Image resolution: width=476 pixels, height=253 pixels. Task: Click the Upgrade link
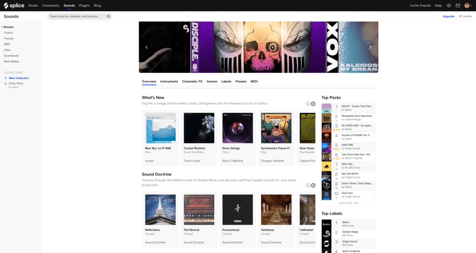point(449,16)
